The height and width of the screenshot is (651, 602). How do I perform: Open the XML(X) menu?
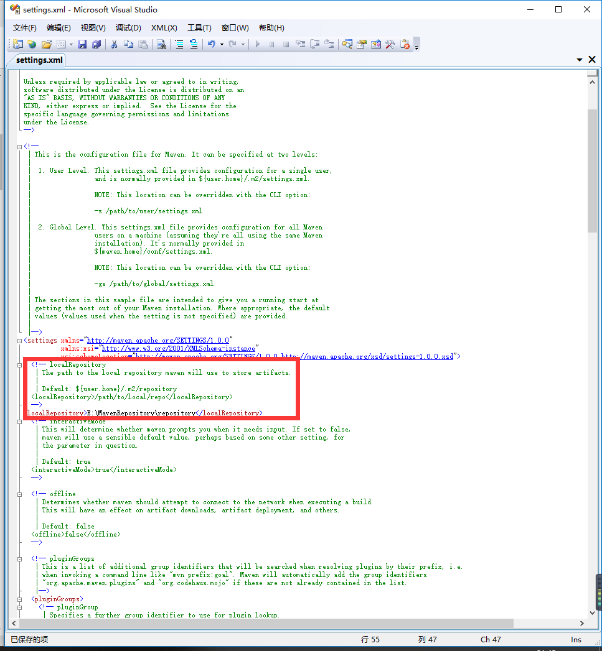coord(164,28)
